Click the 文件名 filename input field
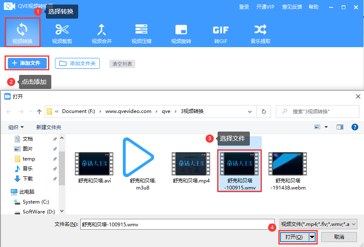Viewport: 364px width, 247px height. [x=177, y=225]
